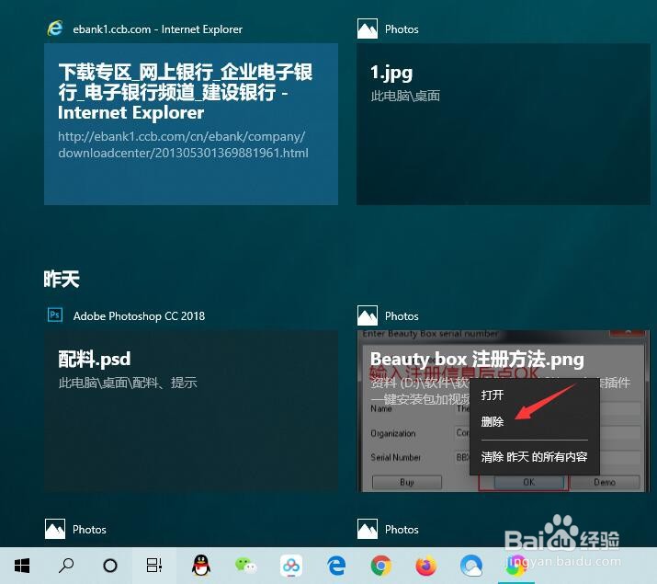Launch Microsoft Edge from the taskbar

[336, 566]
